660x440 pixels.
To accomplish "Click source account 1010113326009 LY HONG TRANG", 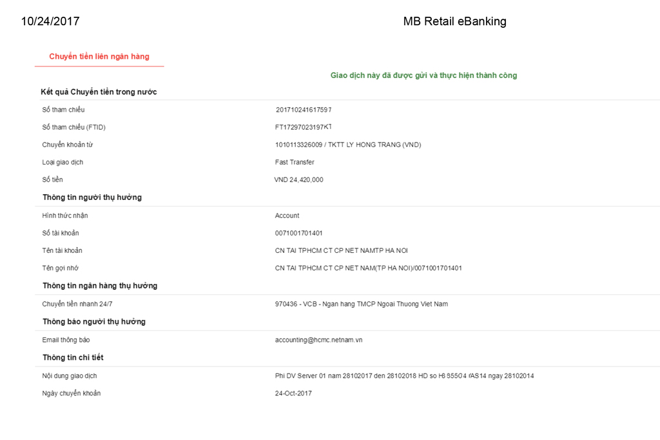I will 347,145.
